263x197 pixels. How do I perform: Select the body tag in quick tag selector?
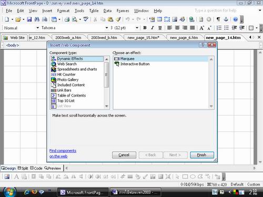coord(13,45)
